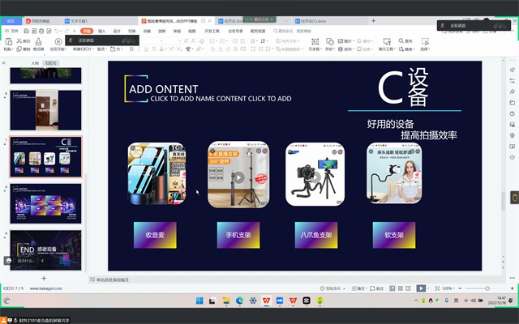Open File Explorer from the taskbar
The image size is (519, 324).
[226, 301]
